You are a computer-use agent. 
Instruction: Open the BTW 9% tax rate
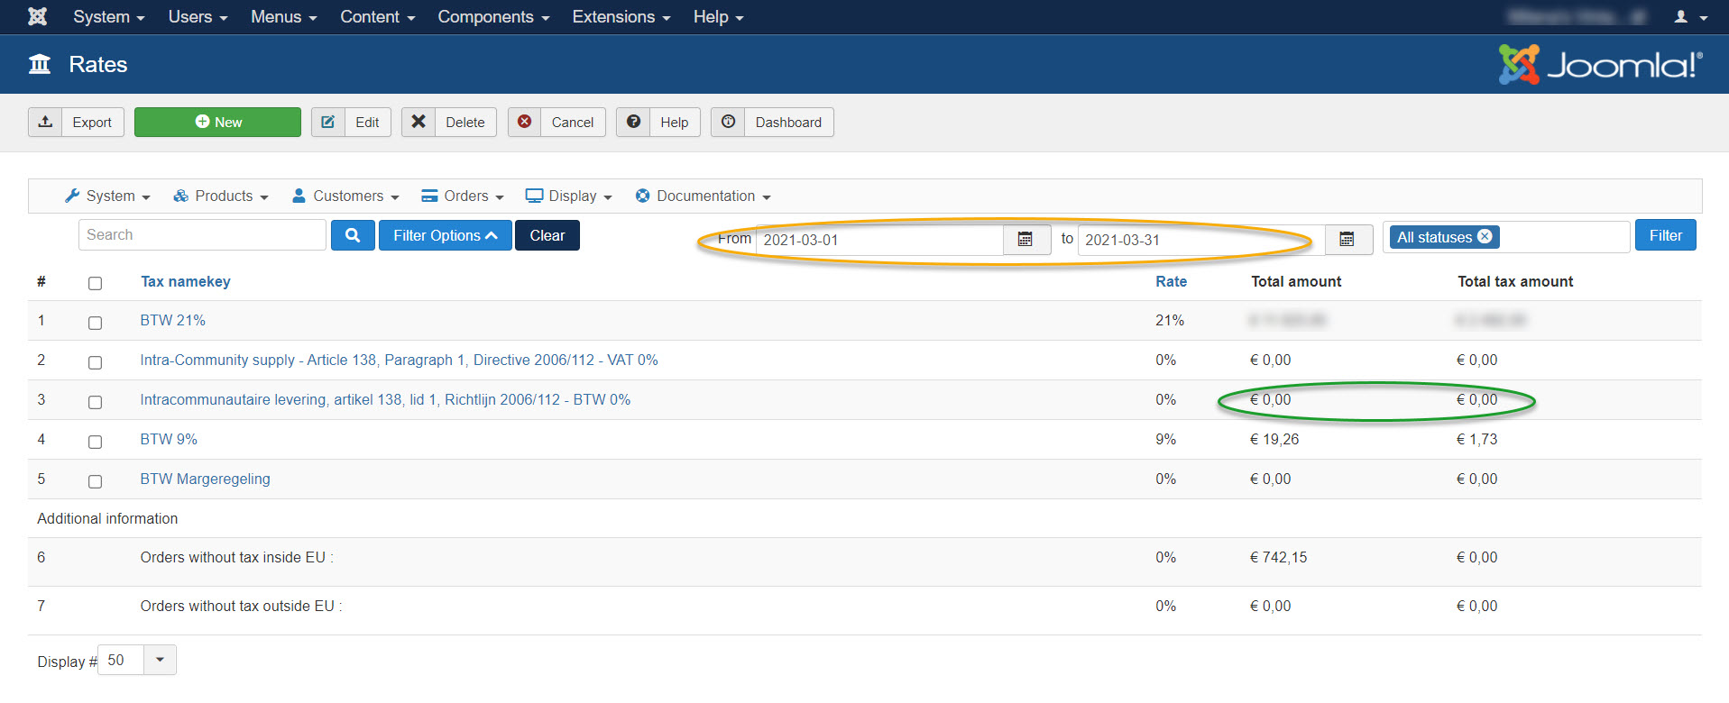(169, 439)
